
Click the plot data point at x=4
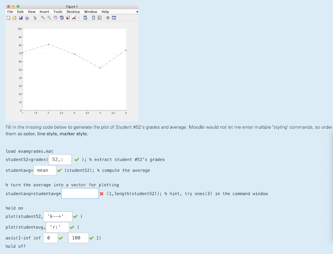click(x=100, y=68)
